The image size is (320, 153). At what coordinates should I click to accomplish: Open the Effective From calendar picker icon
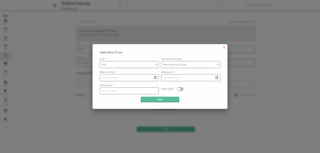click(155, 78)
